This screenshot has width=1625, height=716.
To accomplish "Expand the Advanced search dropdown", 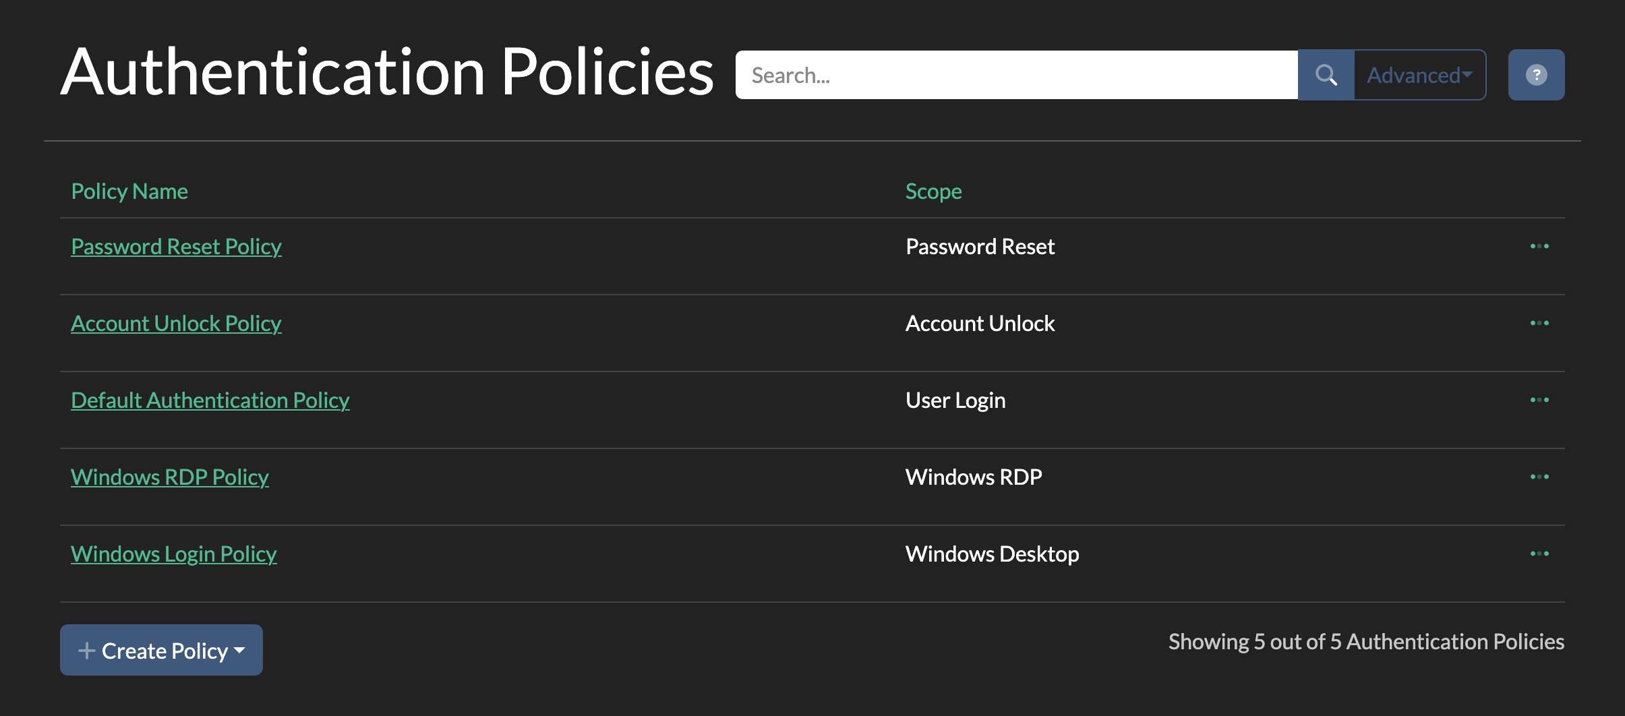I will click(x=1419, y=75).
